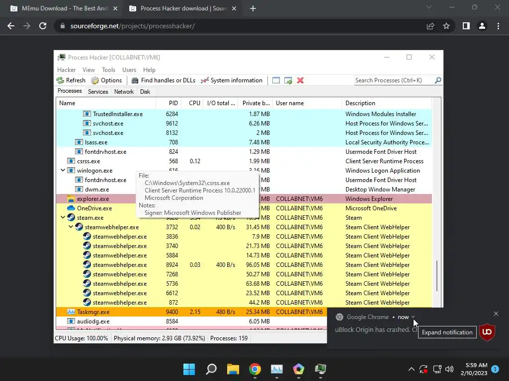This screenshot has width=509, height=381.
Task: Open File Explorer from taskbar
Action: tap(233, 369)
